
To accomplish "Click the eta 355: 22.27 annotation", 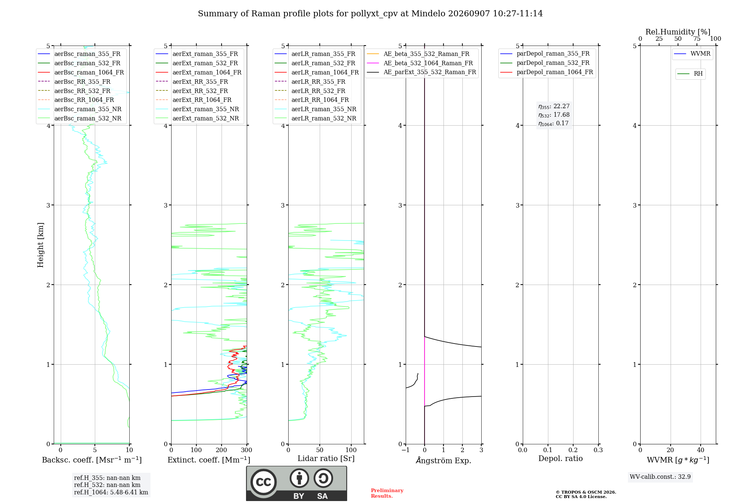I will coord(554,106).
